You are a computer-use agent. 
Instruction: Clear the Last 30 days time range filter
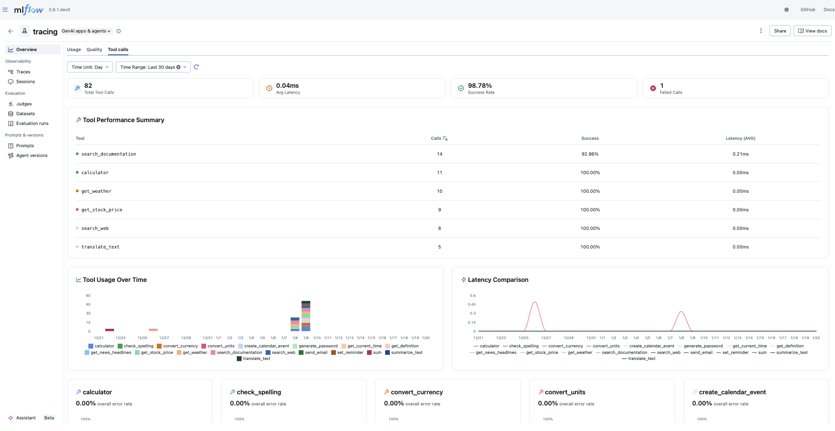pos(178,66)
